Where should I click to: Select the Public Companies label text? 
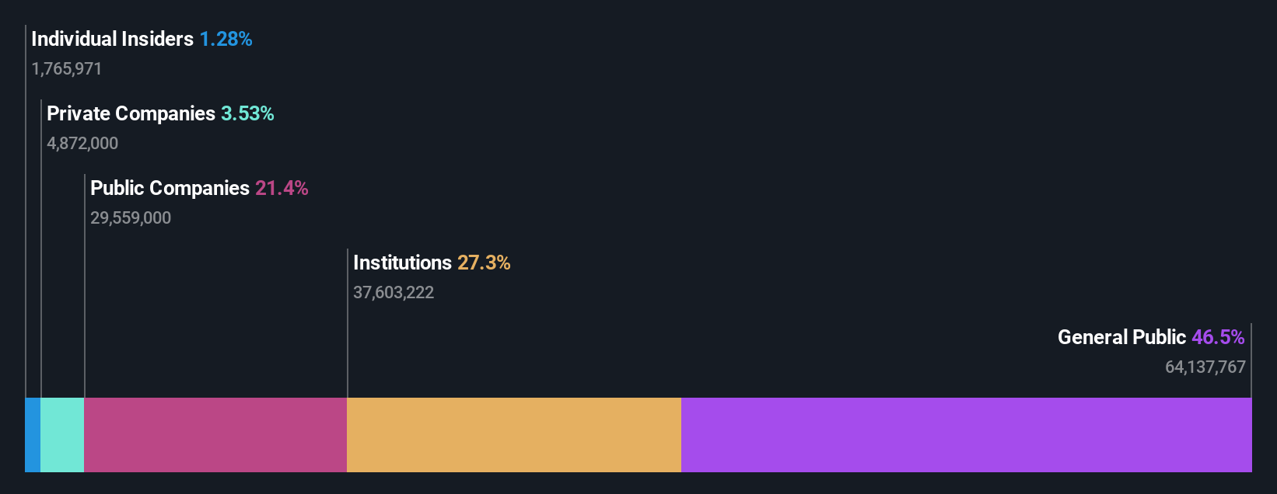click(x=170, y=188)
